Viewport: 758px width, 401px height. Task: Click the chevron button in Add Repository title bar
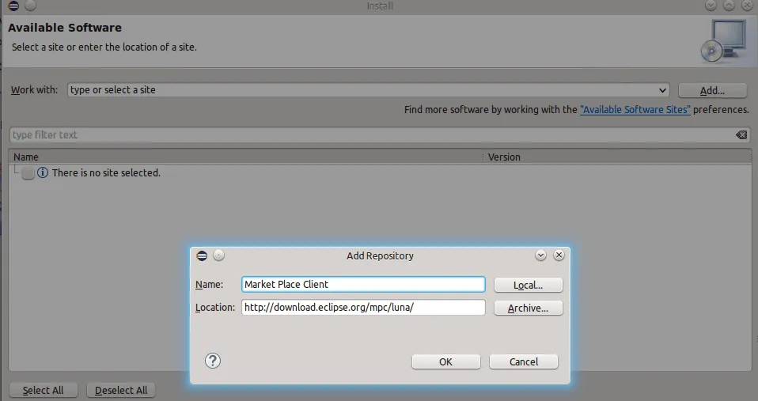(541, 255)
